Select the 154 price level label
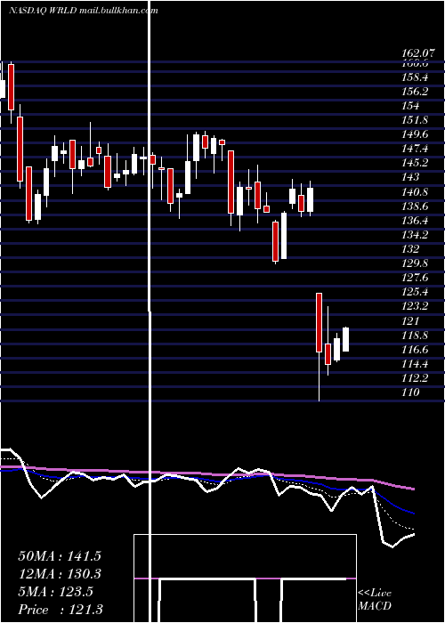 point(411,106)
